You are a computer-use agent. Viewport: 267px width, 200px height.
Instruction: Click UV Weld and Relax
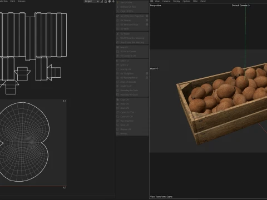[x=131, y=24]
